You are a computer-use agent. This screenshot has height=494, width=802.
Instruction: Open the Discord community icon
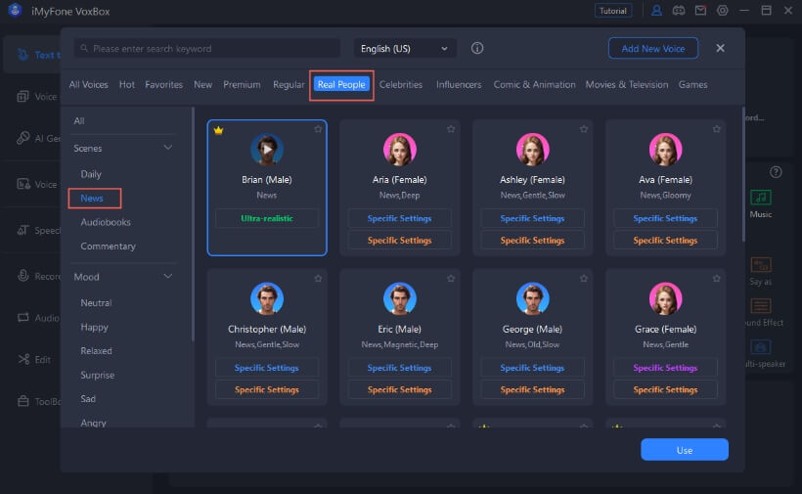[678, 10]
